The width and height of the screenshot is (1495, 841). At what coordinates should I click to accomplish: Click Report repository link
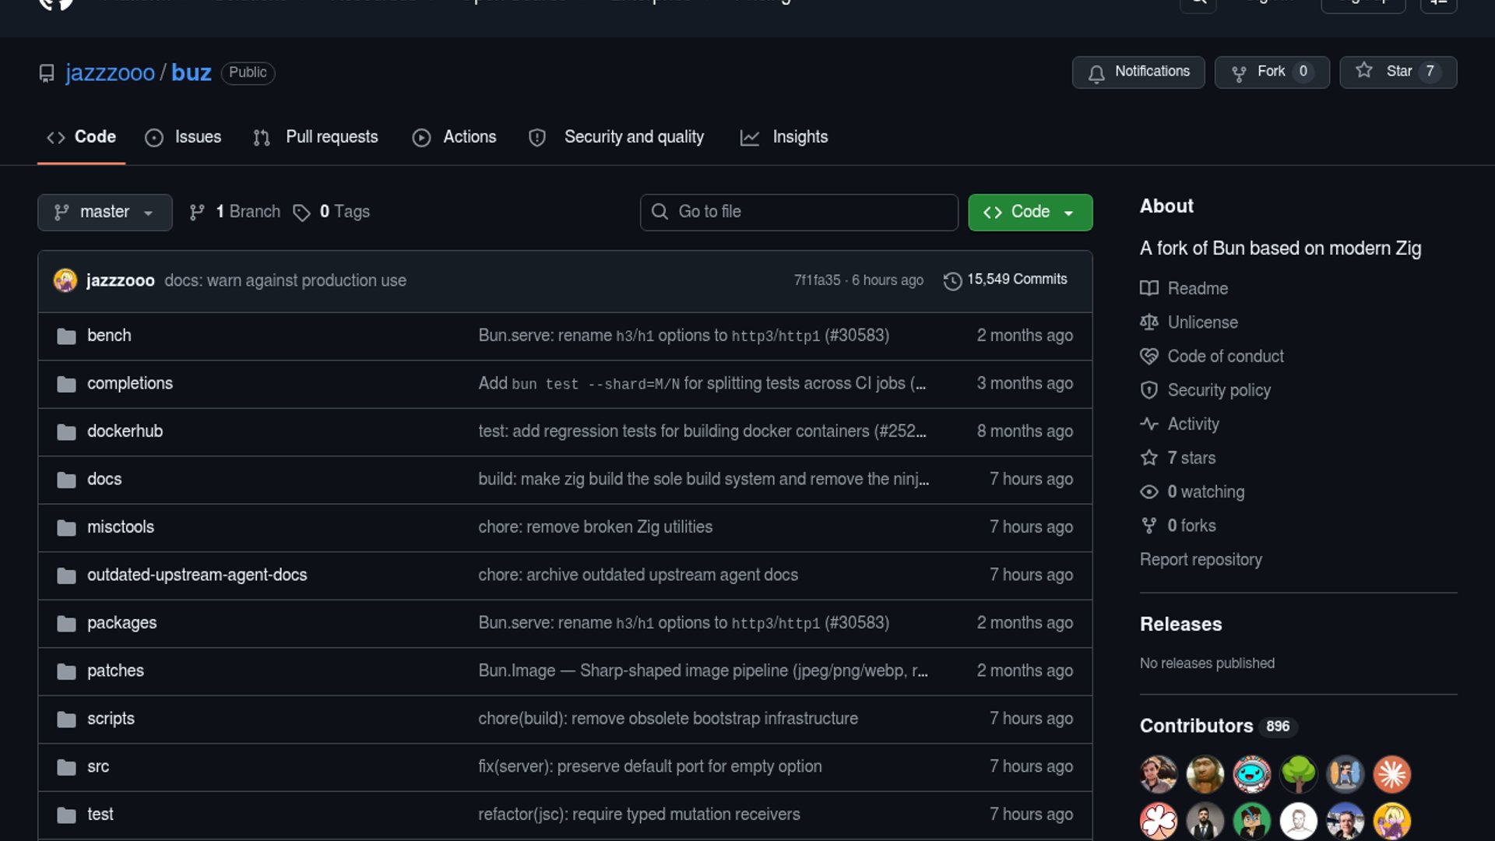coord(1201,560)
